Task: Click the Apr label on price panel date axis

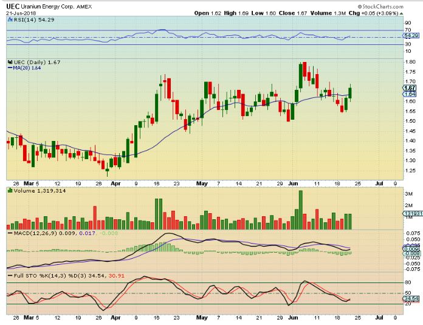Action: tap(115, 183)
